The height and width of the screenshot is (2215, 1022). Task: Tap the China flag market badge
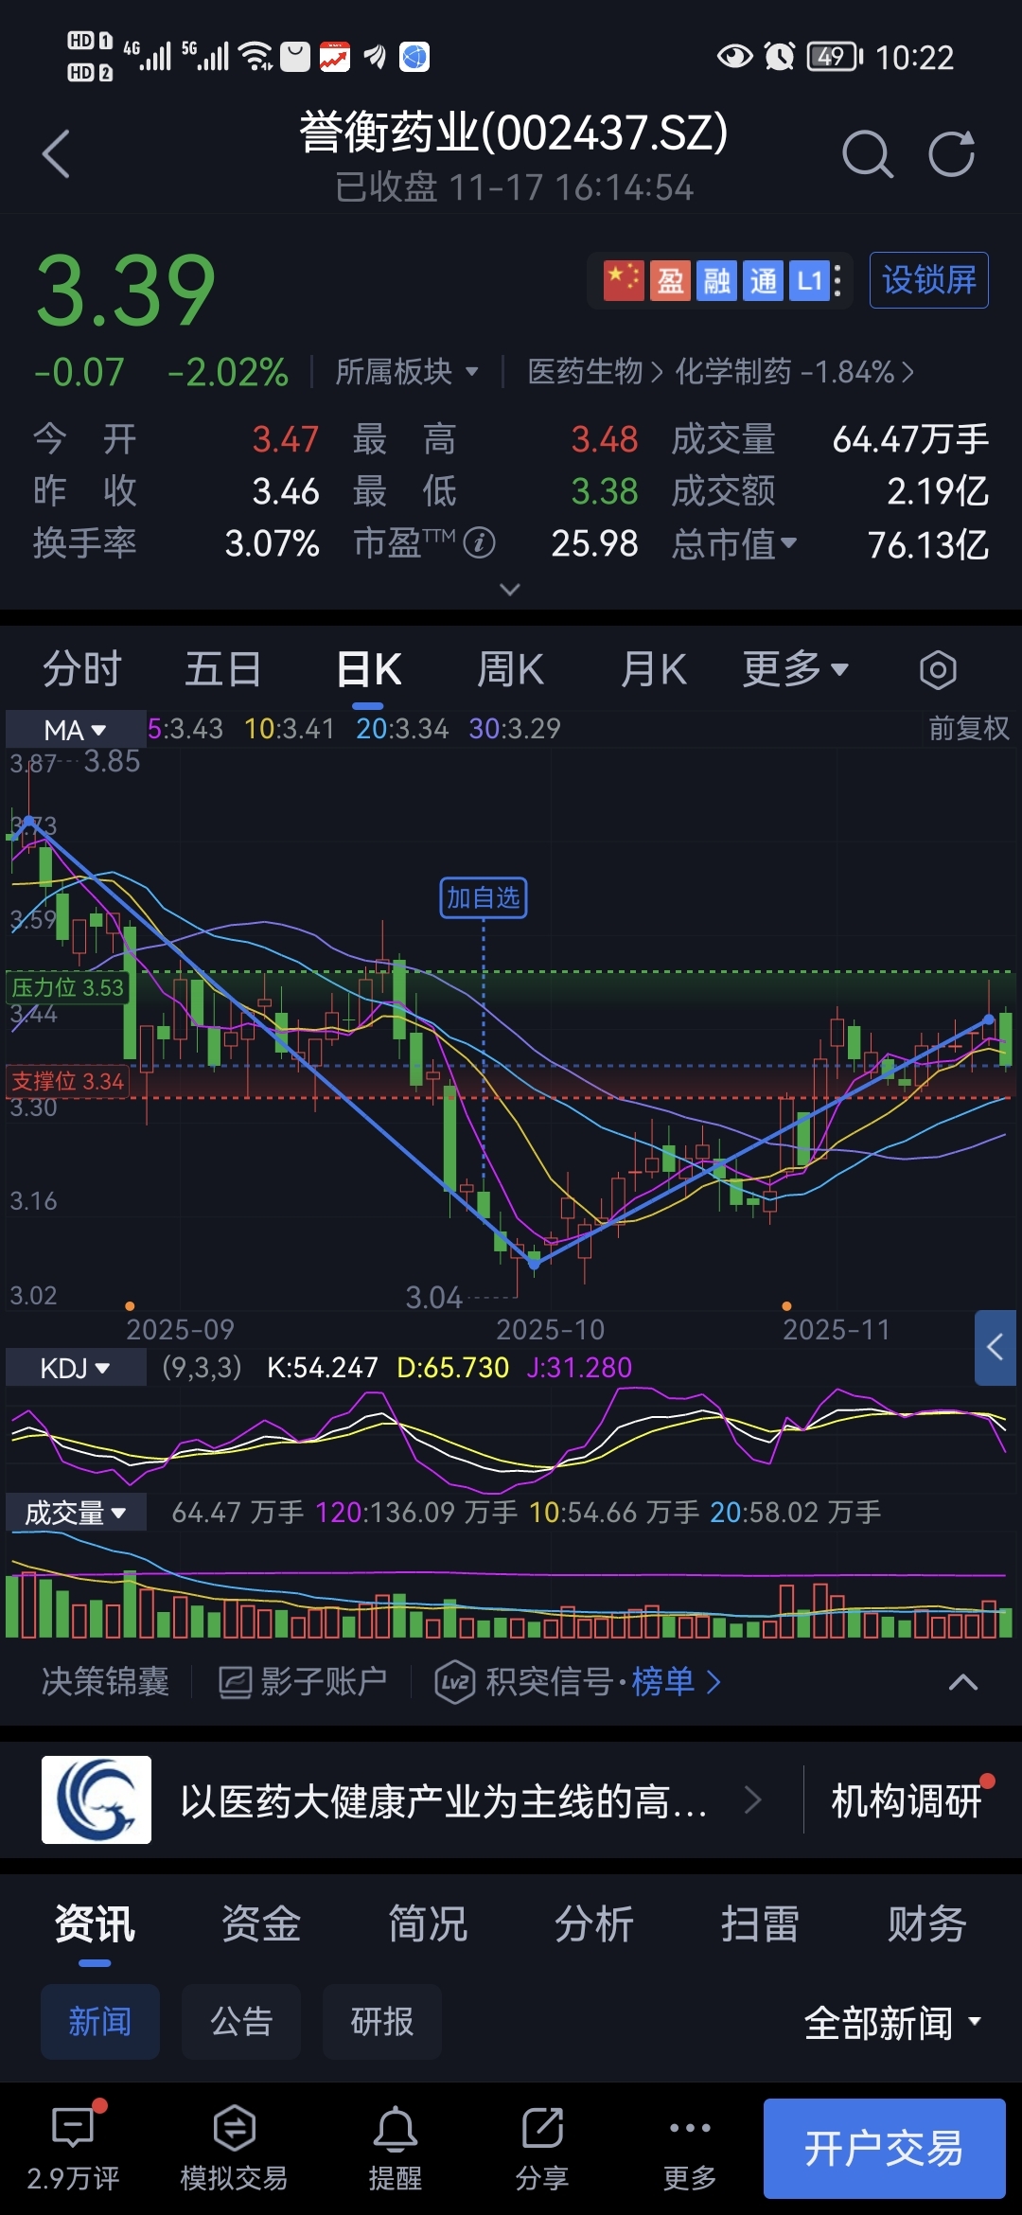[624, 281]
